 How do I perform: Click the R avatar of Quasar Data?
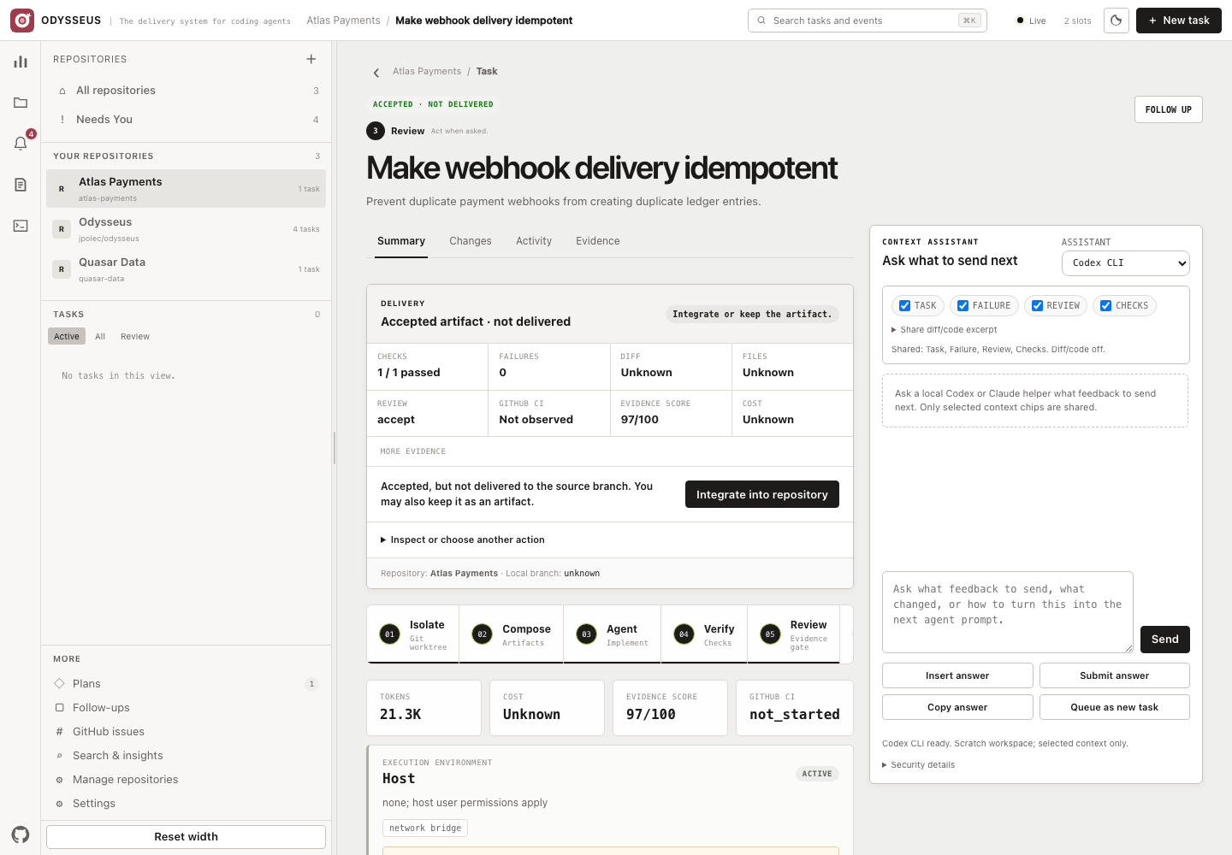coord(62,269)
